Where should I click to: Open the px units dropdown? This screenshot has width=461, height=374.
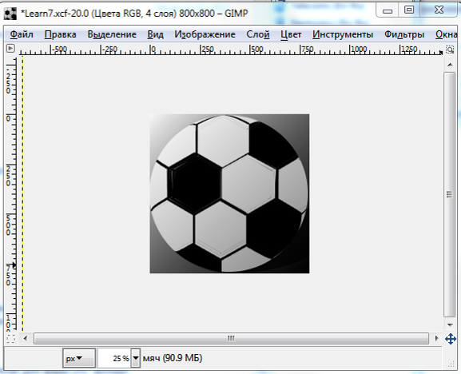pyautogui.click(x=79, y=358)
